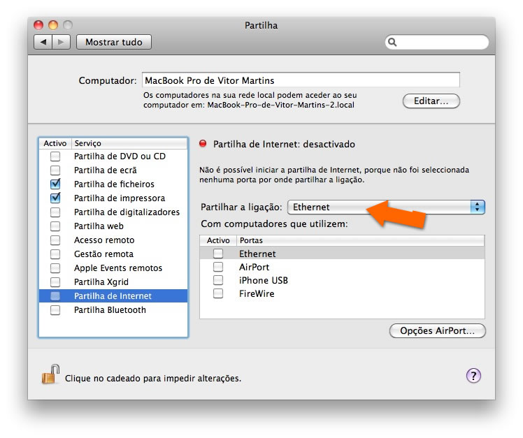Viewport: 523px width, 438px height.
Task: Click the red status indicator for Partilha de Internet
Action: click(203, 145)
